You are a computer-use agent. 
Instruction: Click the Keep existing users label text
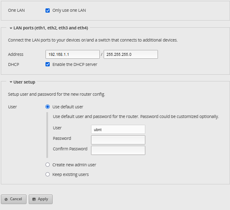click(x=70, y=174)
